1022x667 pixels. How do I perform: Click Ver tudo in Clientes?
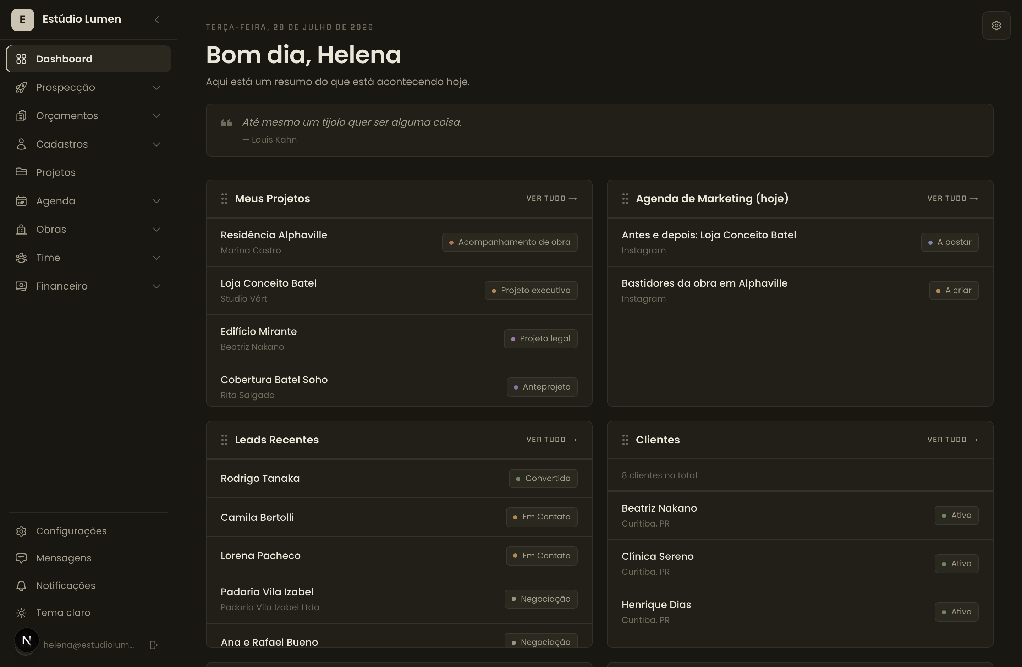click(x=952, y=440)
